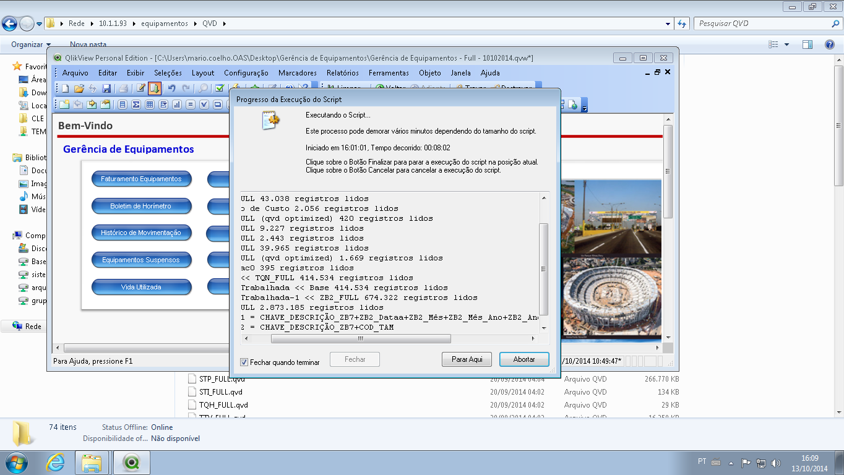Image resolution: width=844 pixels, height=475 pixels.
Task: Click the New document icon in QlikView toolbar
Action: click(65, 88)
